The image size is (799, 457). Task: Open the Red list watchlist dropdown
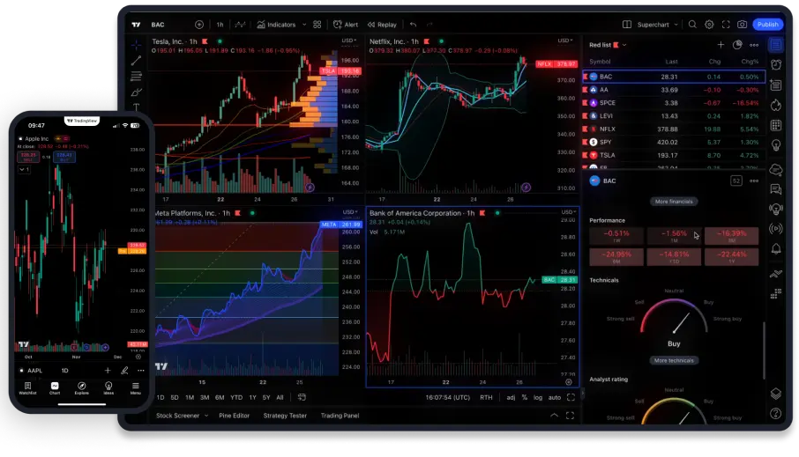tap(608, 45)
